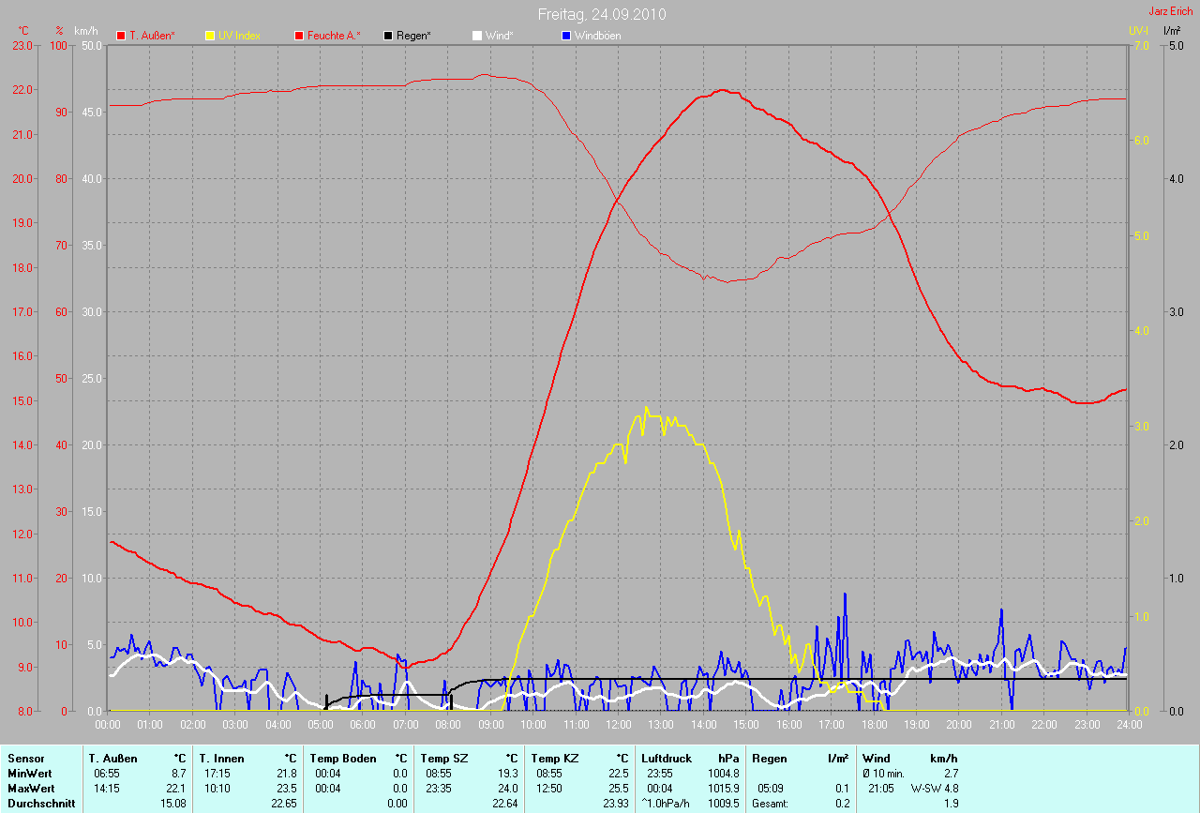Click the '06:55' minimum time cell
Viewport: 1200px width, 813px height.
(106, 774)
